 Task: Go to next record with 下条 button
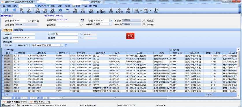22,10
